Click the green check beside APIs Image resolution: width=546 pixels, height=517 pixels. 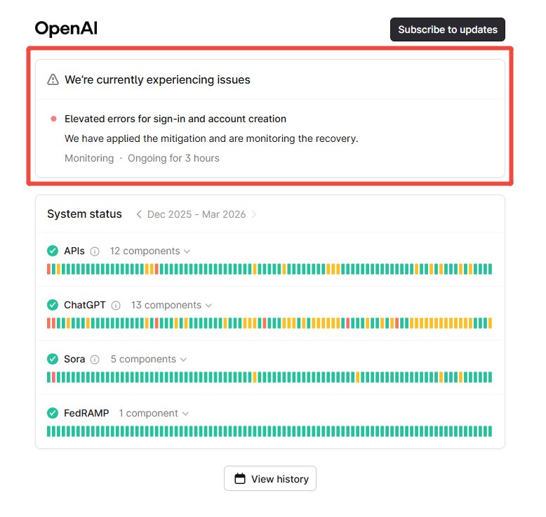(x=53, y=251)
